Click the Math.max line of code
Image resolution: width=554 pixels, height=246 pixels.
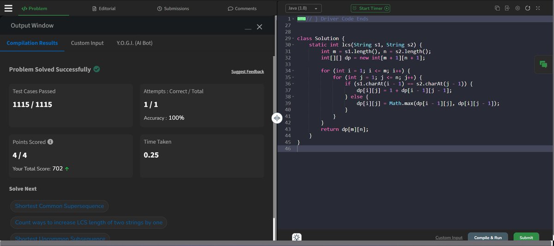click(428, 103)
